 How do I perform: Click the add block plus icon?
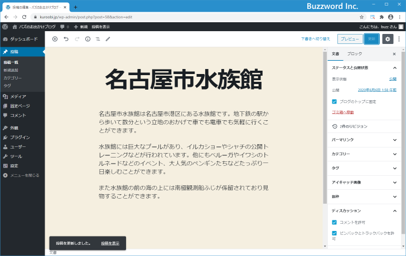pyautogui.click(x=55, y=39)
